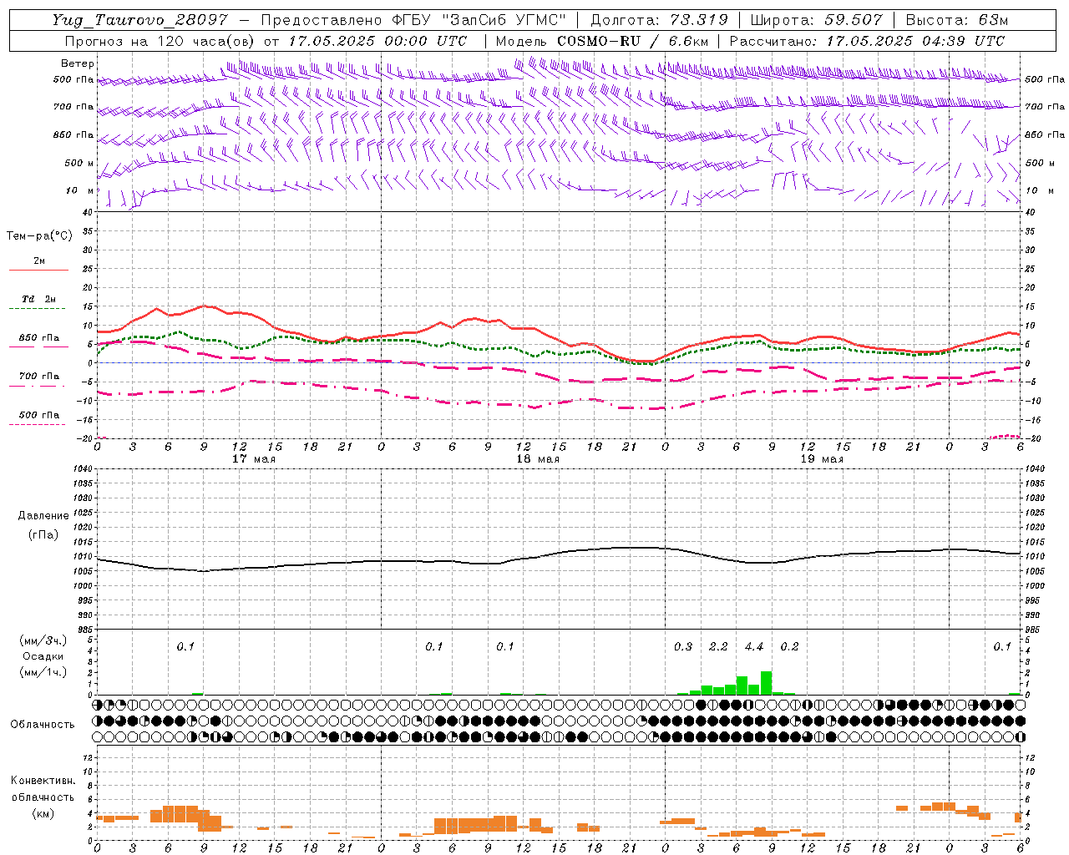This screenshot has height=855, width=1069.
Task: Select the Высота: 63м header text
Action: click(x=956, y=20)
